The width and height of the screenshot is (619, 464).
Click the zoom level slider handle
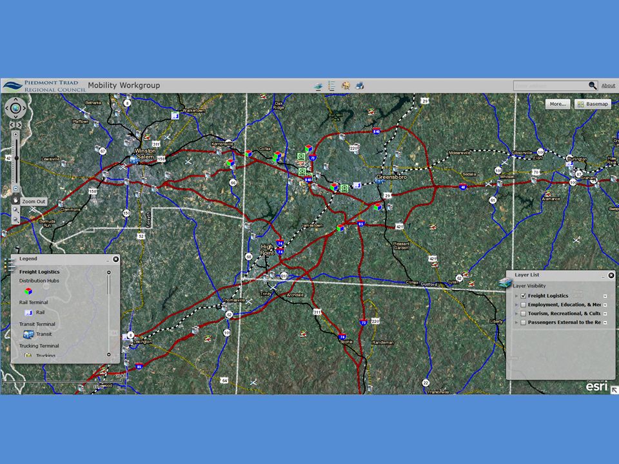pyautogui.click(x=16, y=159)
